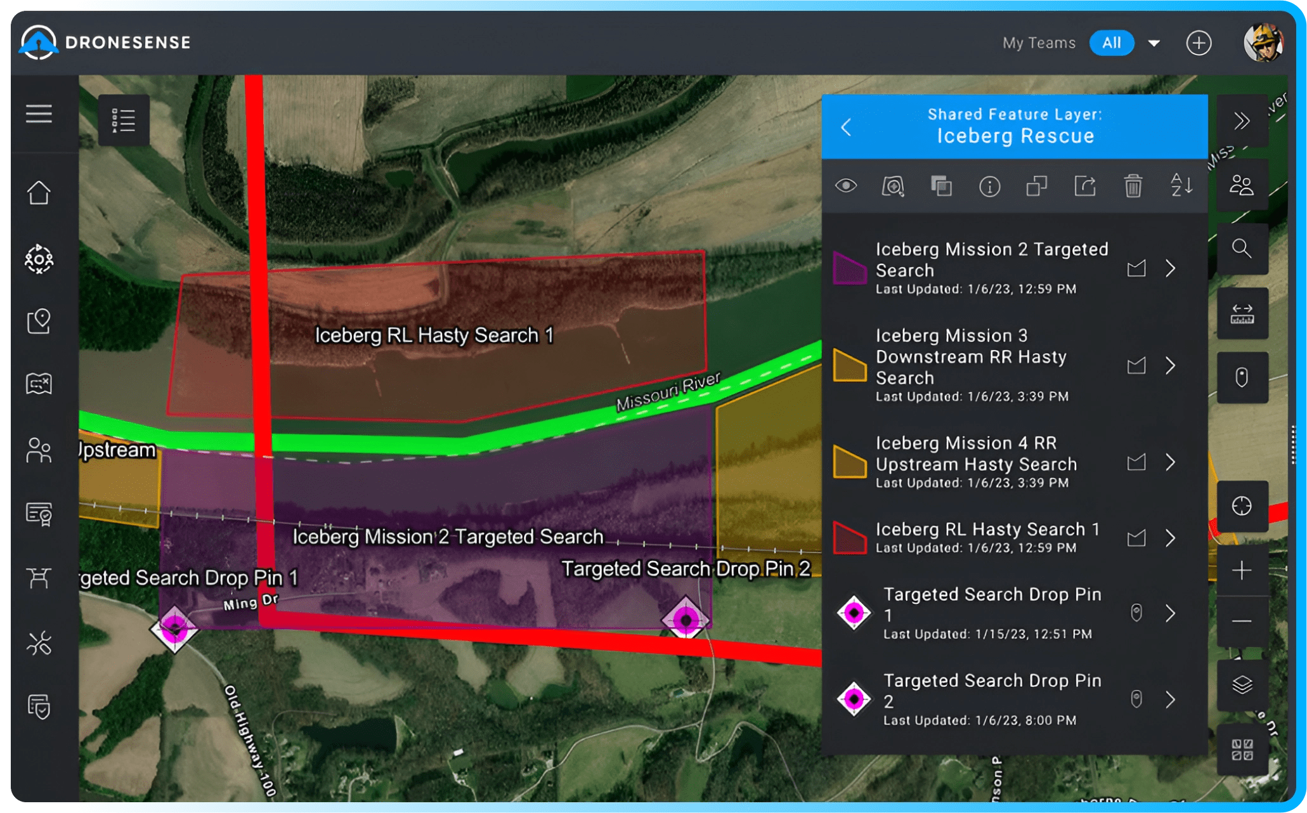Click the map search magnifier icon
The image size is (1307, 813).
pyautogui.click(x=1242, y=249)
